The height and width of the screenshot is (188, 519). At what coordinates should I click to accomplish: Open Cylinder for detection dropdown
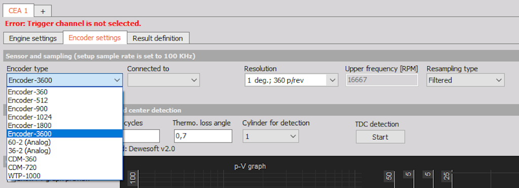coord(271,136)
